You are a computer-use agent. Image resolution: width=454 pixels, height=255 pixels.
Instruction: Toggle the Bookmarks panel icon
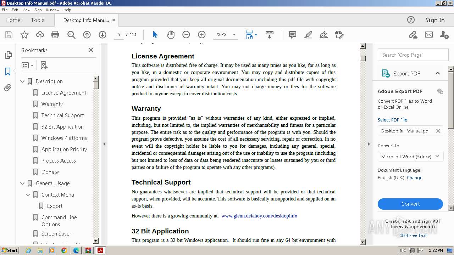tap(8, 71)
